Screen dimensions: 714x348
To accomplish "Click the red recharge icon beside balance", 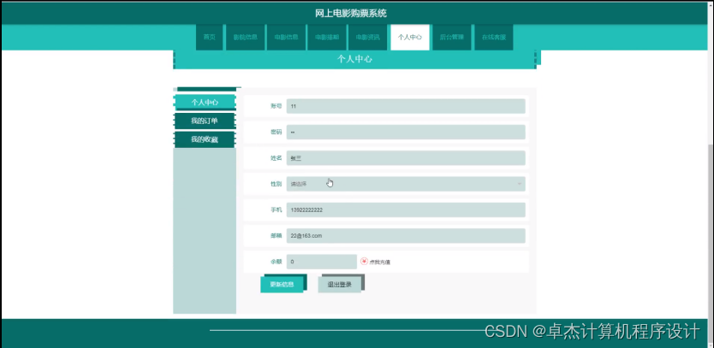I will [364, 262].
